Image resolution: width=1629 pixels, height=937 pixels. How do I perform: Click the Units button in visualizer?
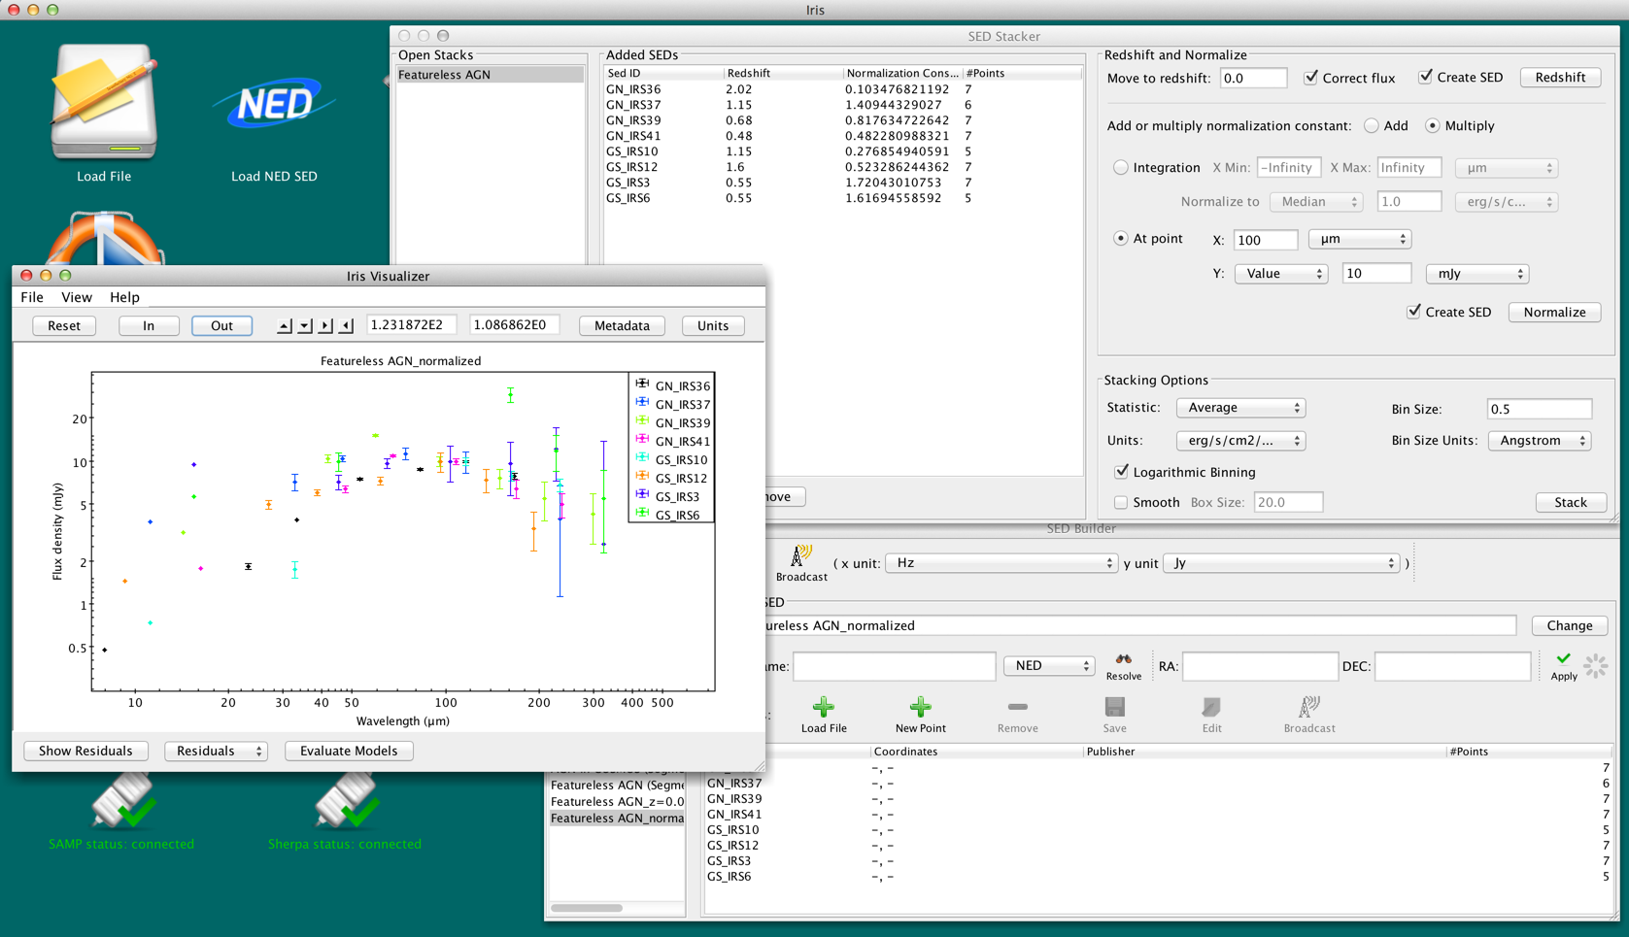[712, 326]
